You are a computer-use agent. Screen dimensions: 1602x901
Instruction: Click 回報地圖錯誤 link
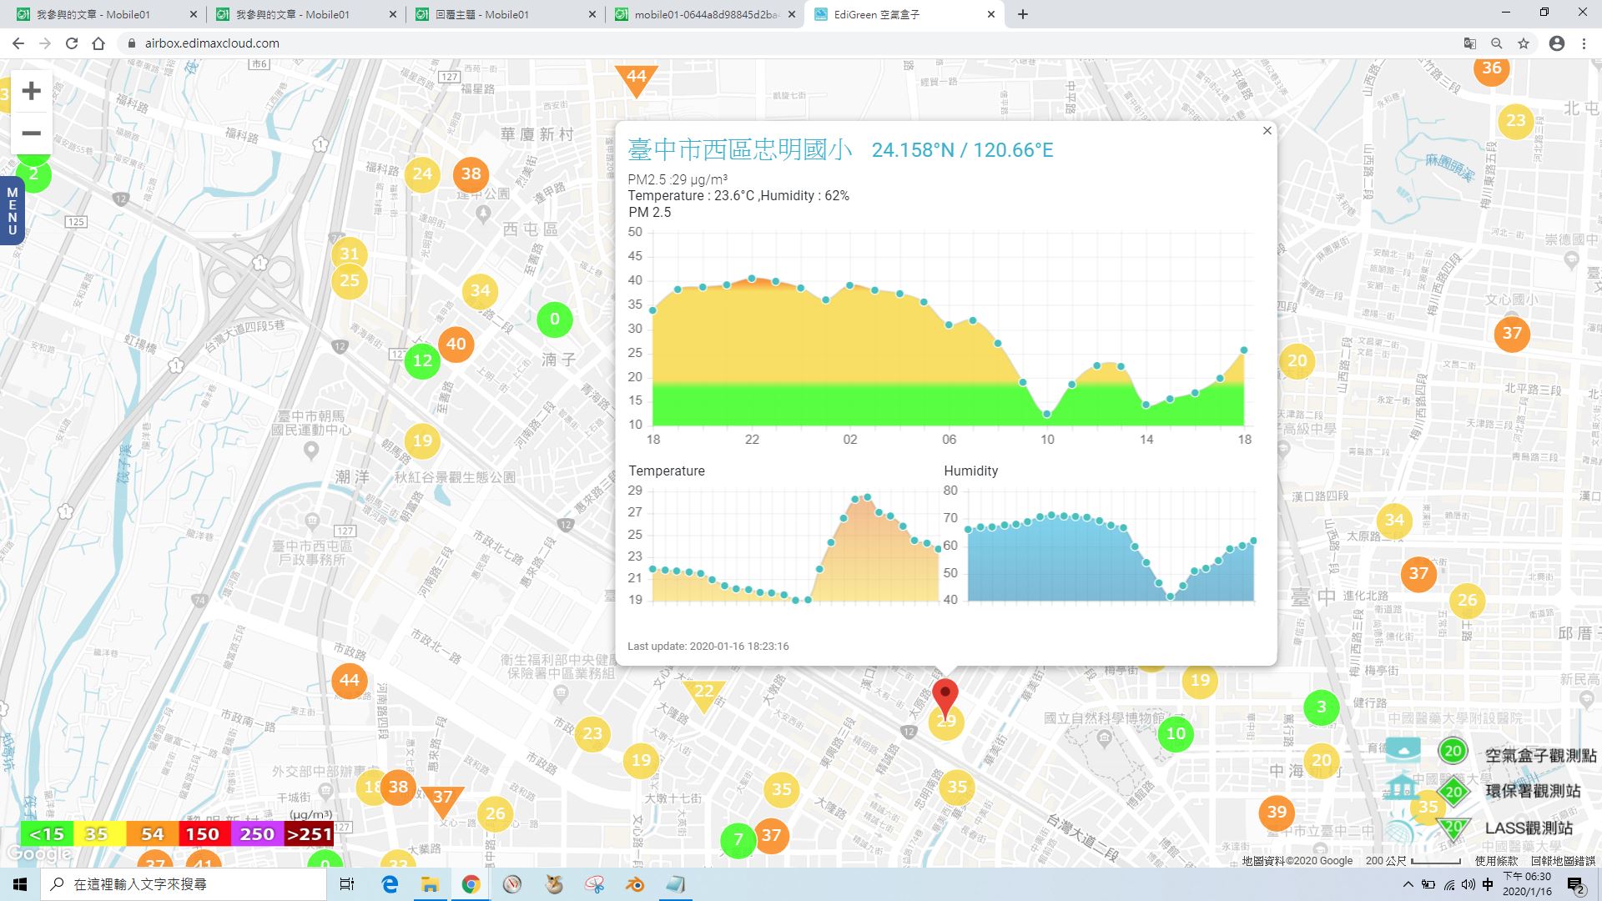pos(1563,861)
